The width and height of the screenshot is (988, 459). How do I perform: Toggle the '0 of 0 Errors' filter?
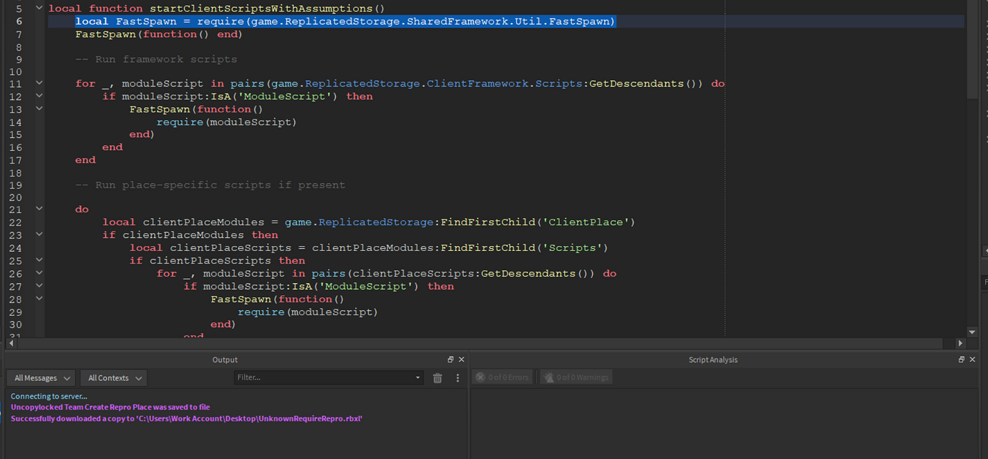click(502, 377)
